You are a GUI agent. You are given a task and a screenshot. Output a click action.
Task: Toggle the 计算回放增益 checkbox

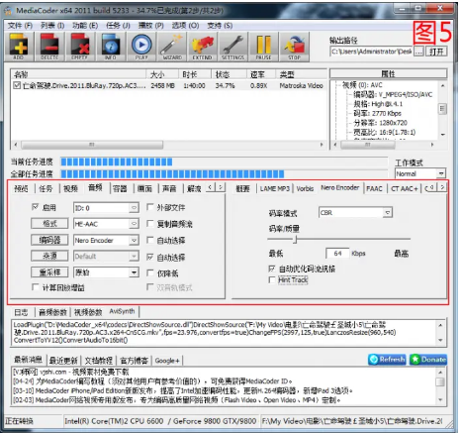point(36,287)
